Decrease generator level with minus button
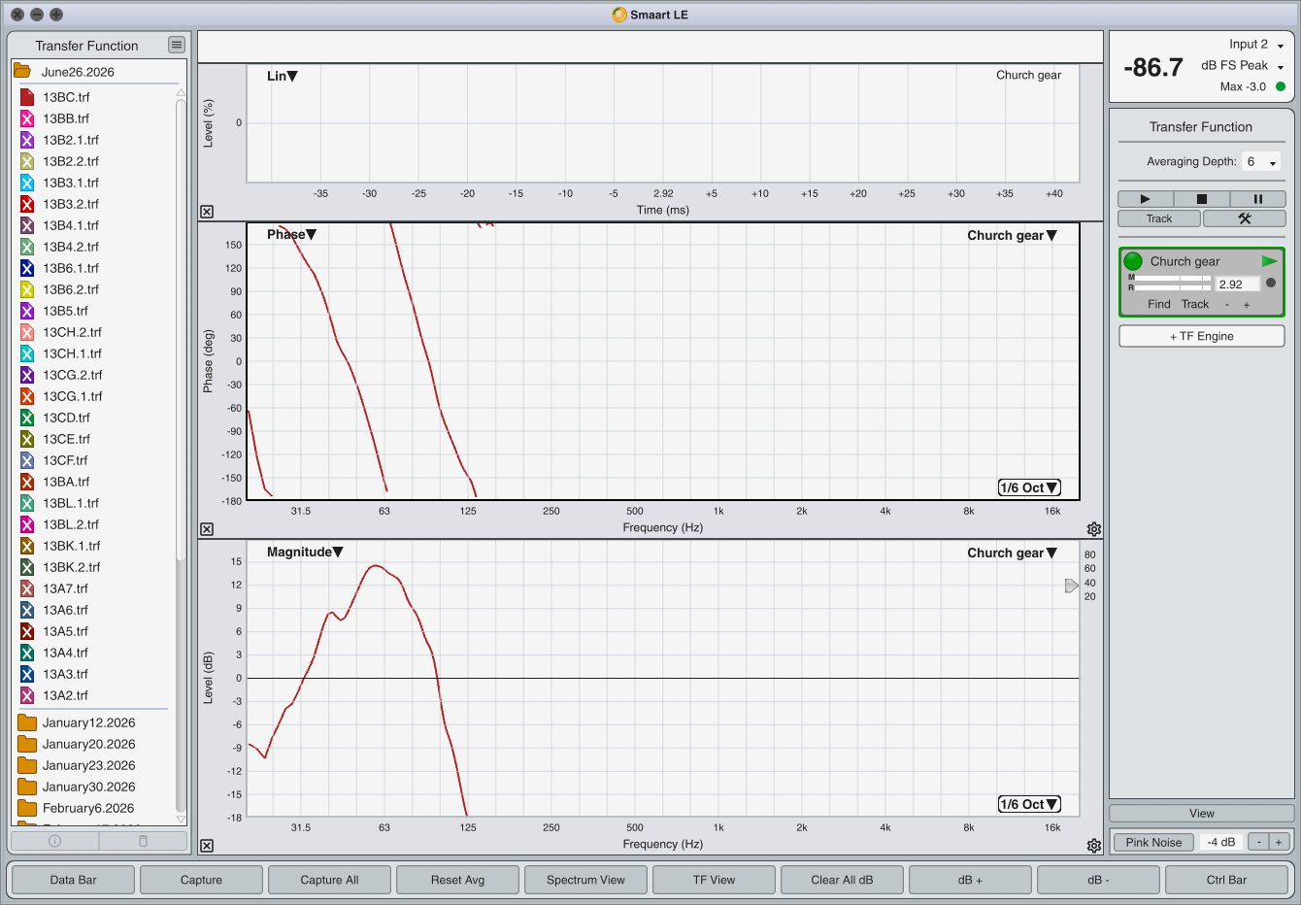The height and width of the screenshot is (905, 1301). [1259, 842]
